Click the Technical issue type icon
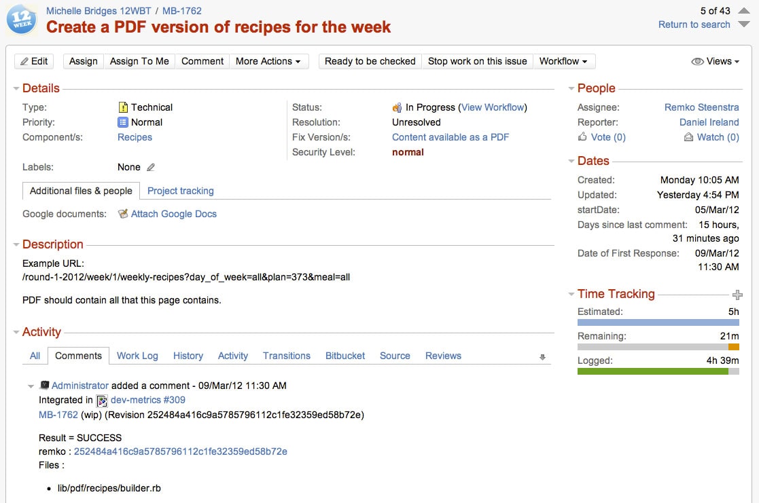Viewport: 759px width, 503px height. point(122,107)
